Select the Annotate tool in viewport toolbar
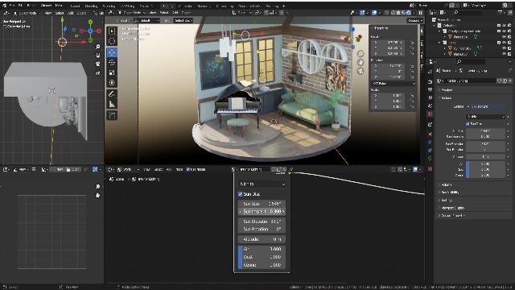This screenshot has width=515, height=290. (112, 94)
